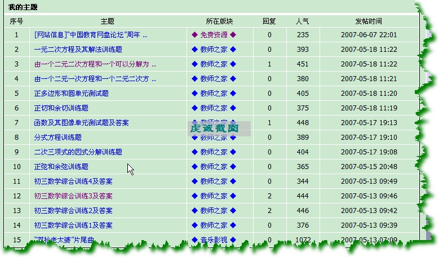The width and height of the screenshot is (439, 257).
Task: Open the 初三数学综合训练4及答案 topic
Action: tap(73, 181)
